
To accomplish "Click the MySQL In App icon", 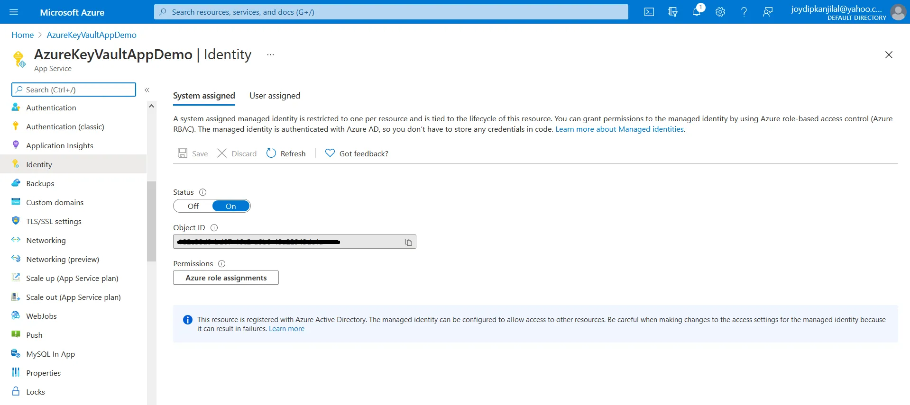I will [x=16, y=353].
